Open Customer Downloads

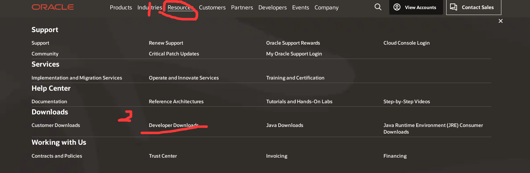(56, 125)
